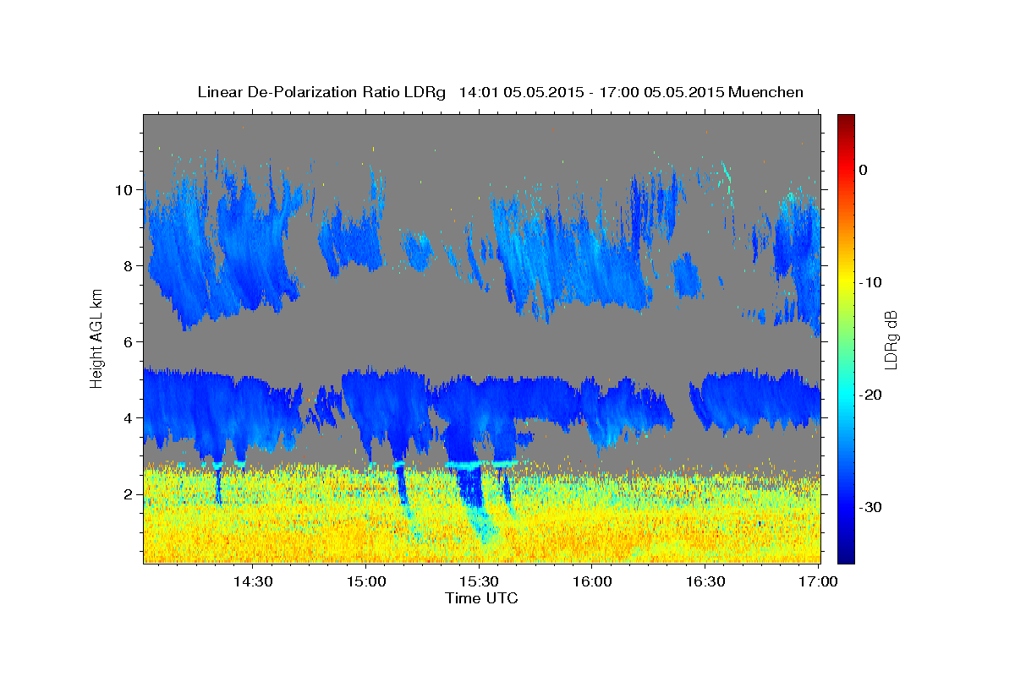The width and height of the screenshot is (1015, 676).
Task: Click the 16:30 time tick label
Action: click(705, 581)
